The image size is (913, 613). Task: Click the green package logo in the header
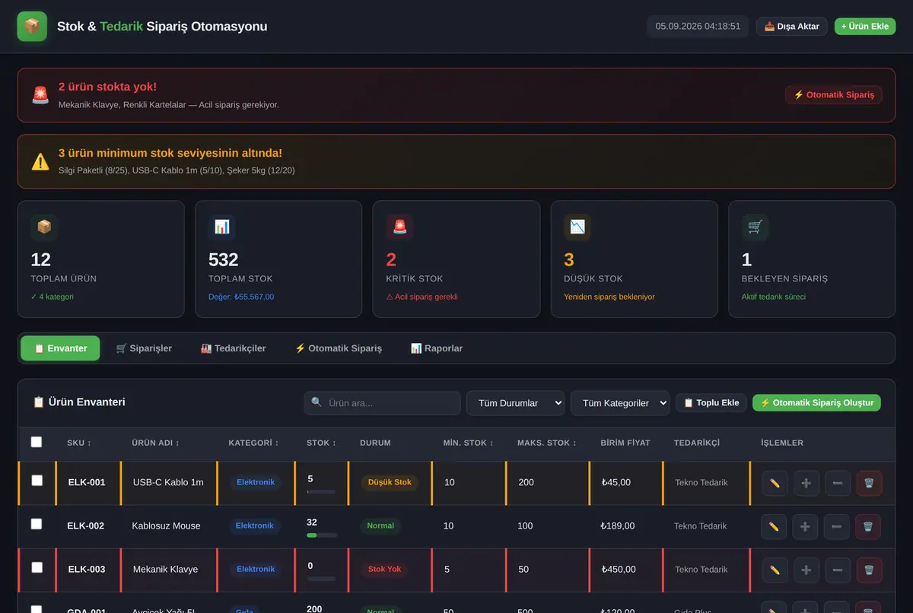tap(32, 27)
